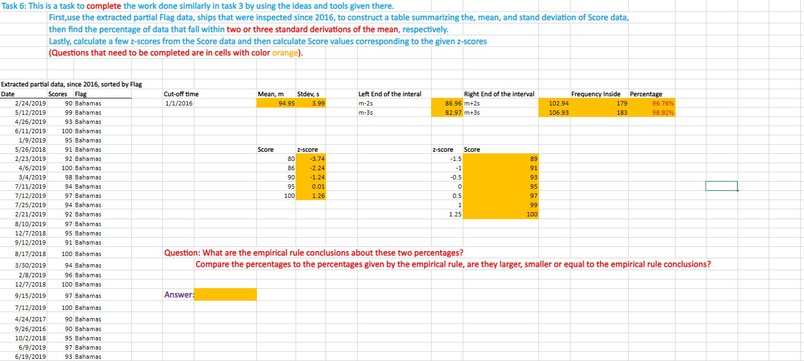
Task: Click the Score 86 cell beside -2.24
Action: tap(277, 168)
